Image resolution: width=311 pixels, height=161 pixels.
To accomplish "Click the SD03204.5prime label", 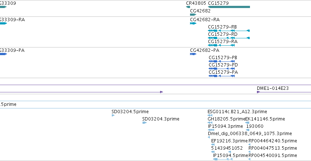I will 130,112.
